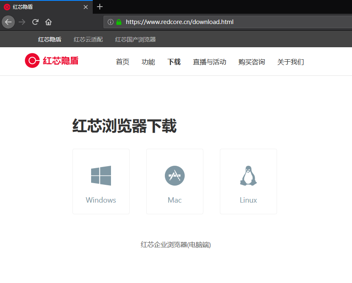The image size is (352, 283).
Task: Click the Linux download label
Action: point(248,200)
